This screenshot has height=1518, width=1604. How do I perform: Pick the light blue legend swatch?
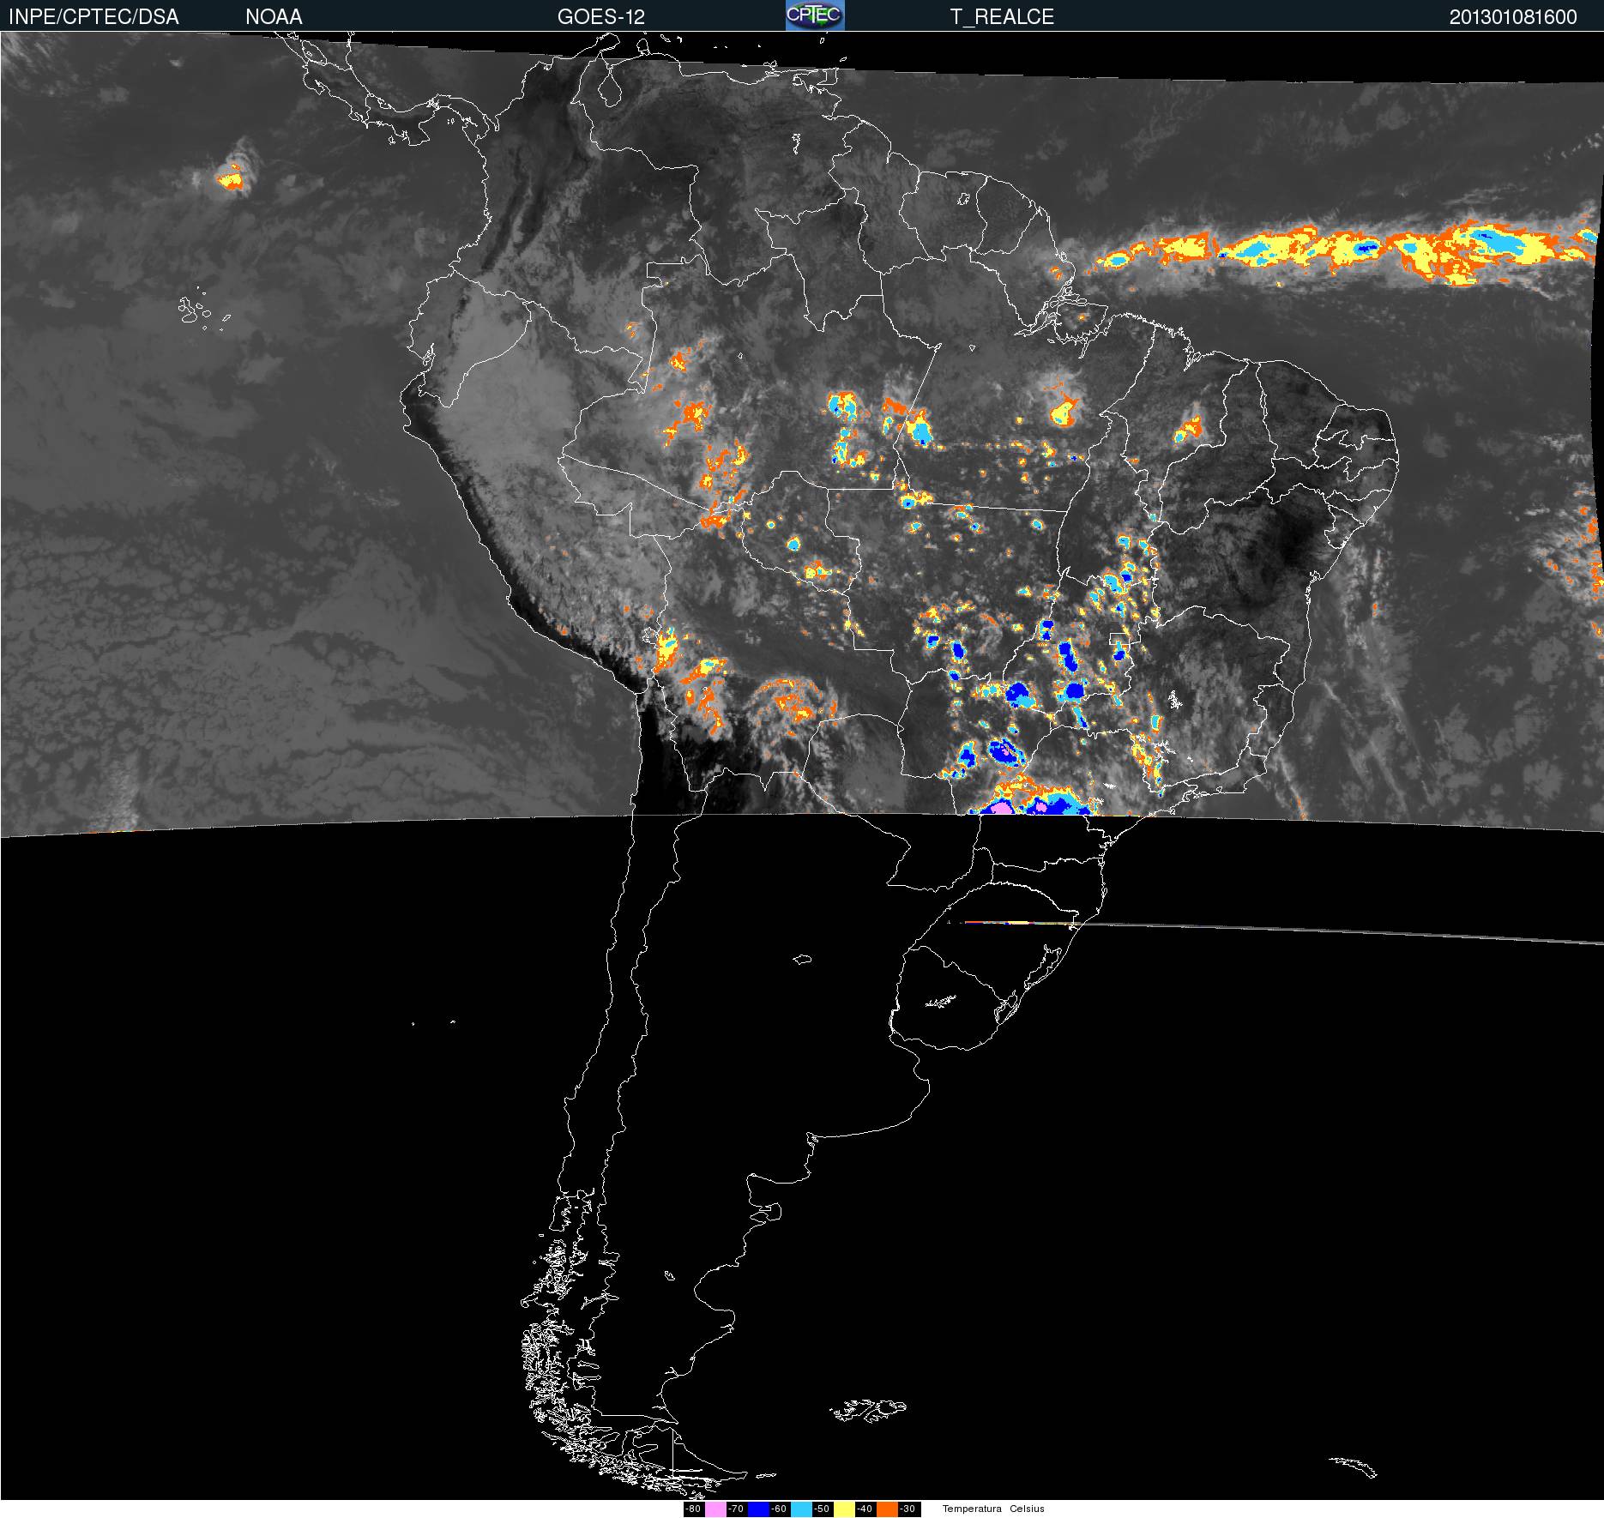click(x=801, y=1509)
